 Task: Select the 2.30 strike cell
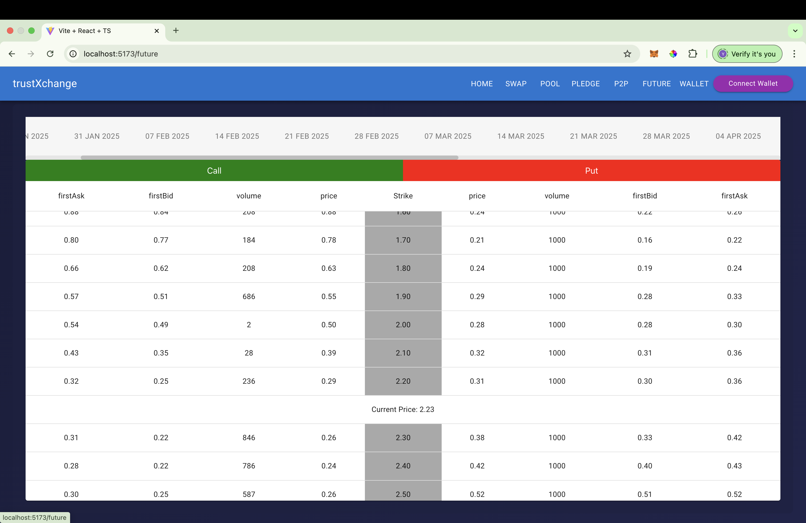tap(403, 438)
